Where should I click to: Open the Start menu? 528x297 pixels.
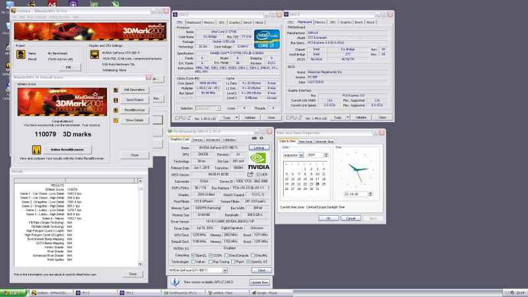[x=13, y=293]
